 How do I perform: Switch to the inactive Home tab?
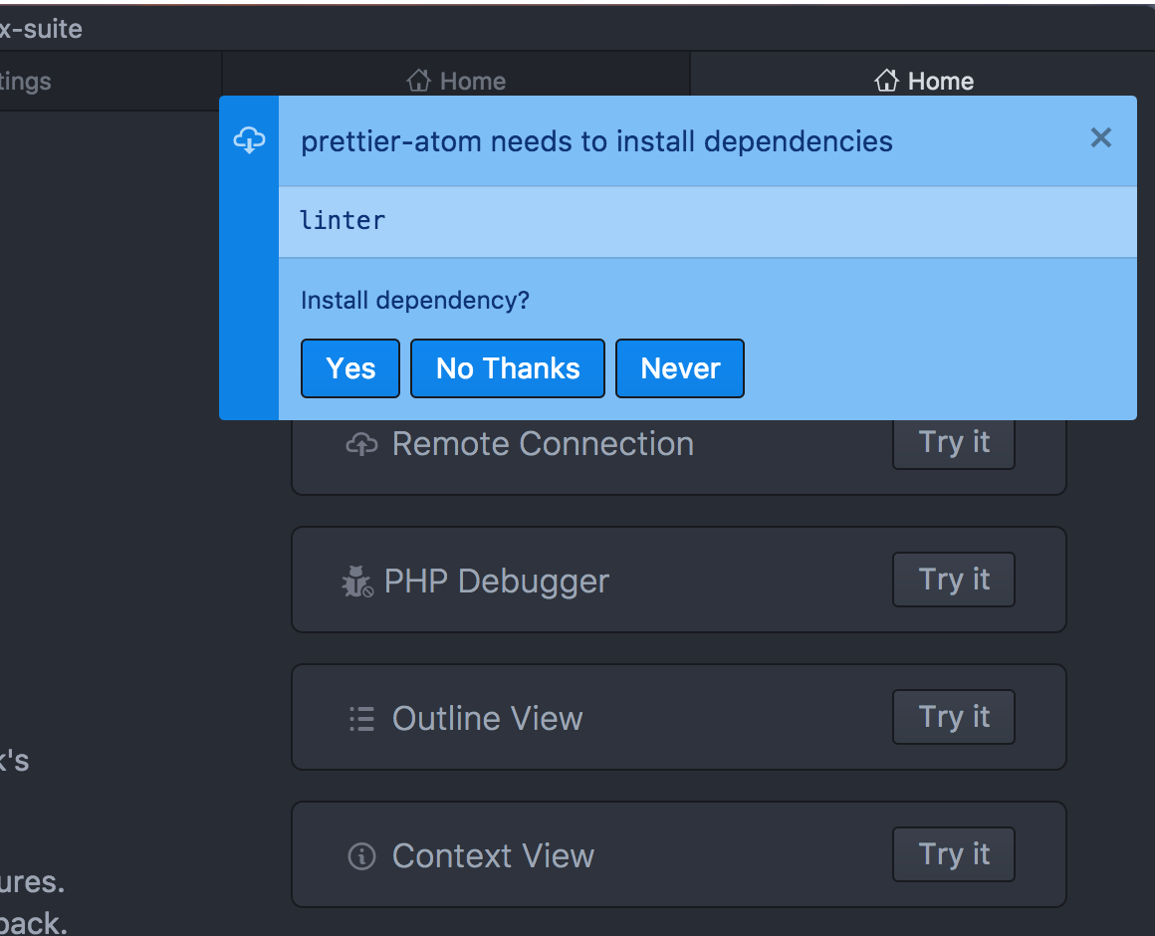[456, 81]
